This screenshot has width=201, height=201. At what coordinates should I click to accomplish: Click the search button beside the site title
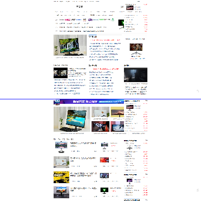pos(122,7)
